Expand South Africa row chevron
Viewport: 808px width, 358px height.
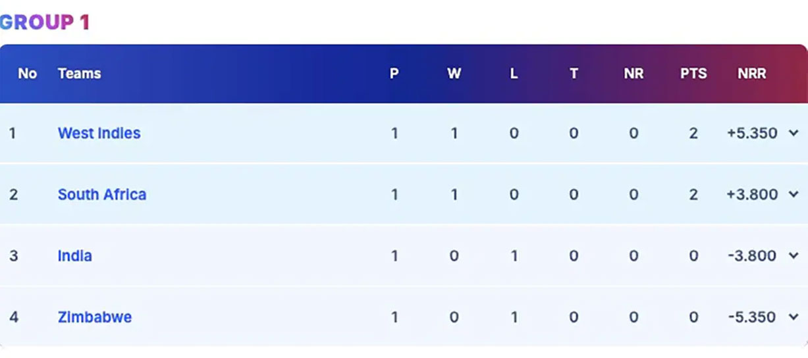(x=794, y=194)
